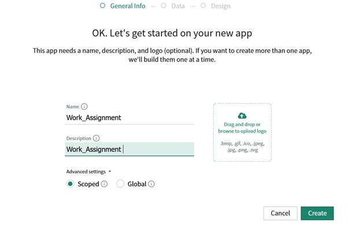Click 'browse to upload logo' text
Viewport: 348px width, 237px height.
point(242,131)
